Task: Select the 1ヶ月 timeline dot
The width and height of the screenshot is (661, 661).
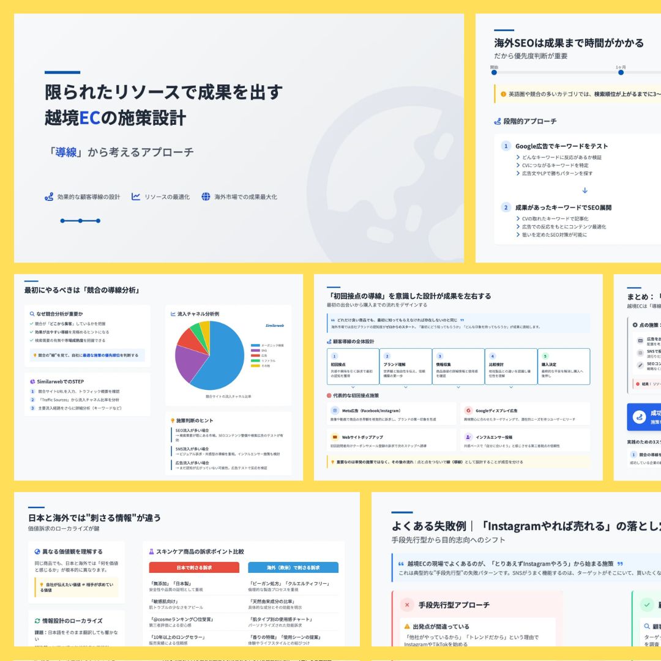Action: [x=621, y=72]
